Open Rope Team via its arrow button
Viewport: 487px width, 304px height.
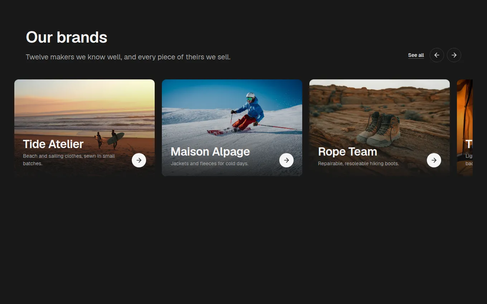[x=434, y=160]
